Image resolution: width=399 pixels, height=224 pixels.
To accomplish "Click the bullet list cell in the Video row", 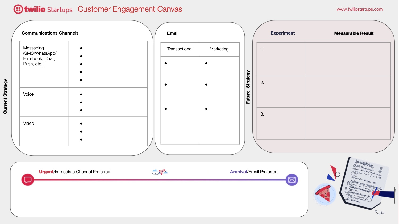I will click(108, 131).
